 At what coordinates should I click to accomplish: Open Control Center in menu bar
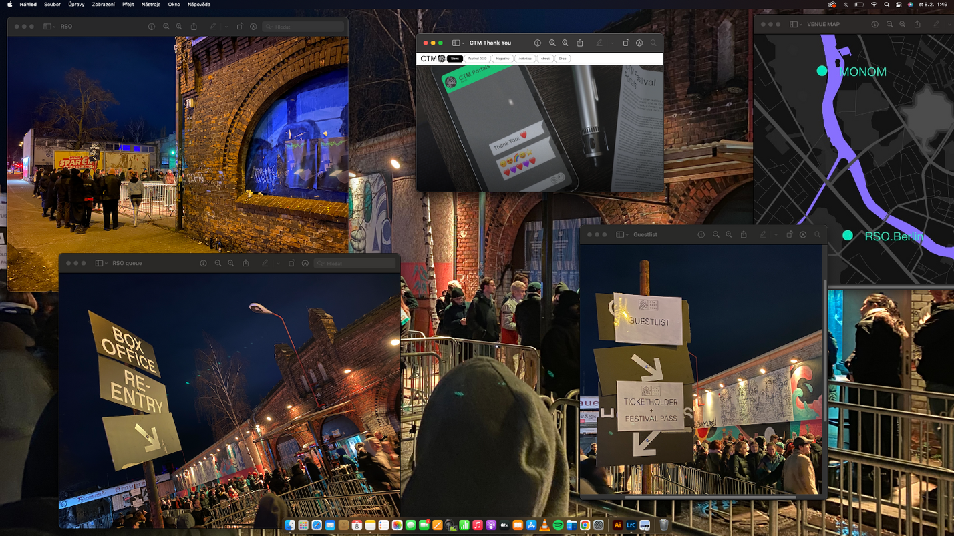tap(899, 5)
